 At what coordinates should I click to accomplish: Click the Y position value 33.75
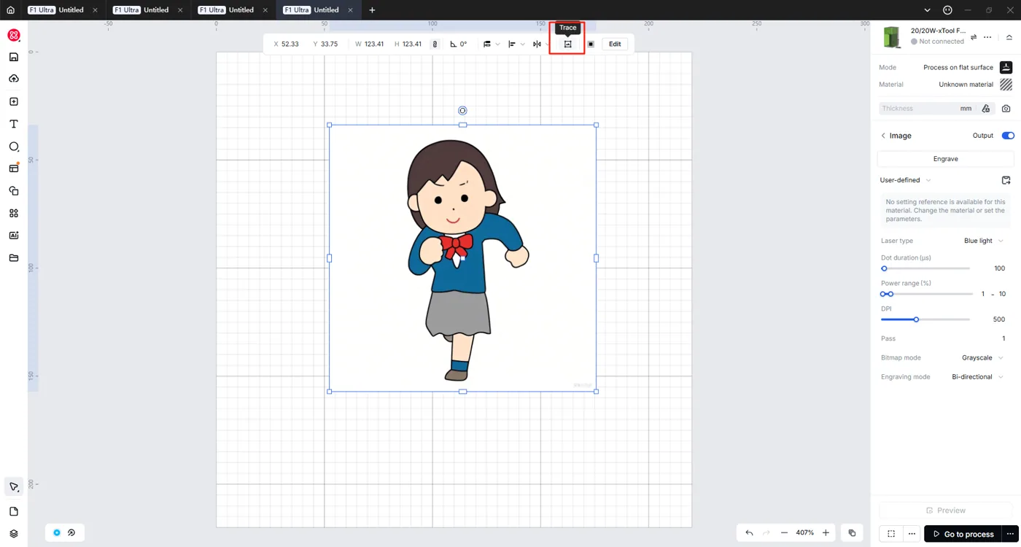coord(330,44)
